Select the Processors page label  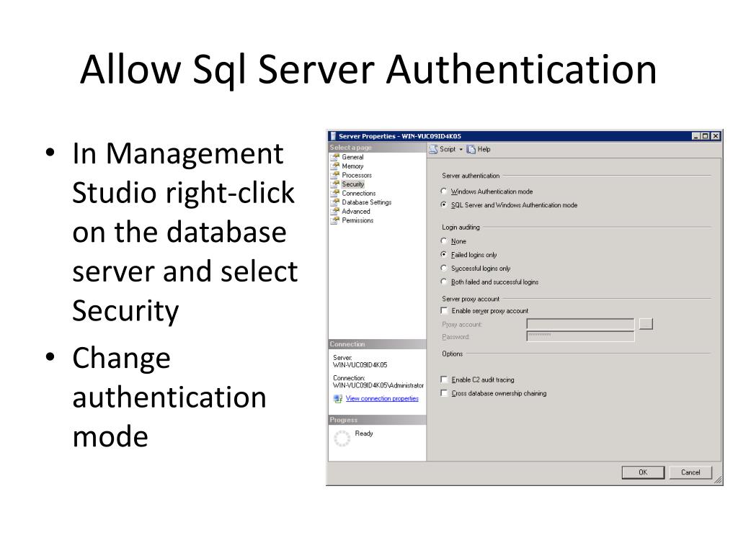pyautogui.click(x=357, y=175)
